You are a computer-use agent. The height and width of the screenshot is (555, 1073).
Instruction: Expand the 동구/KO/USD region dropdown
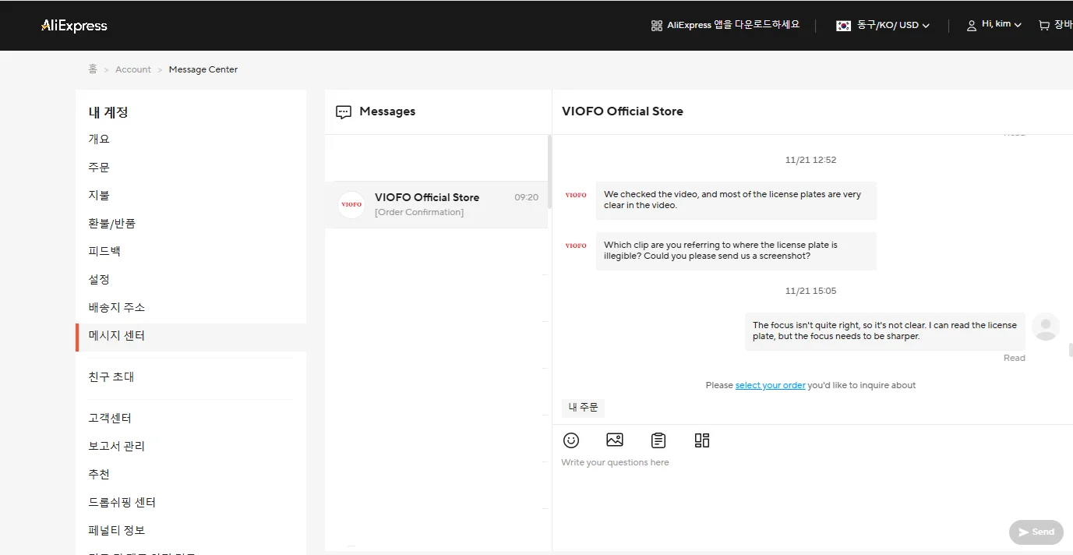(x=893, y=25)
